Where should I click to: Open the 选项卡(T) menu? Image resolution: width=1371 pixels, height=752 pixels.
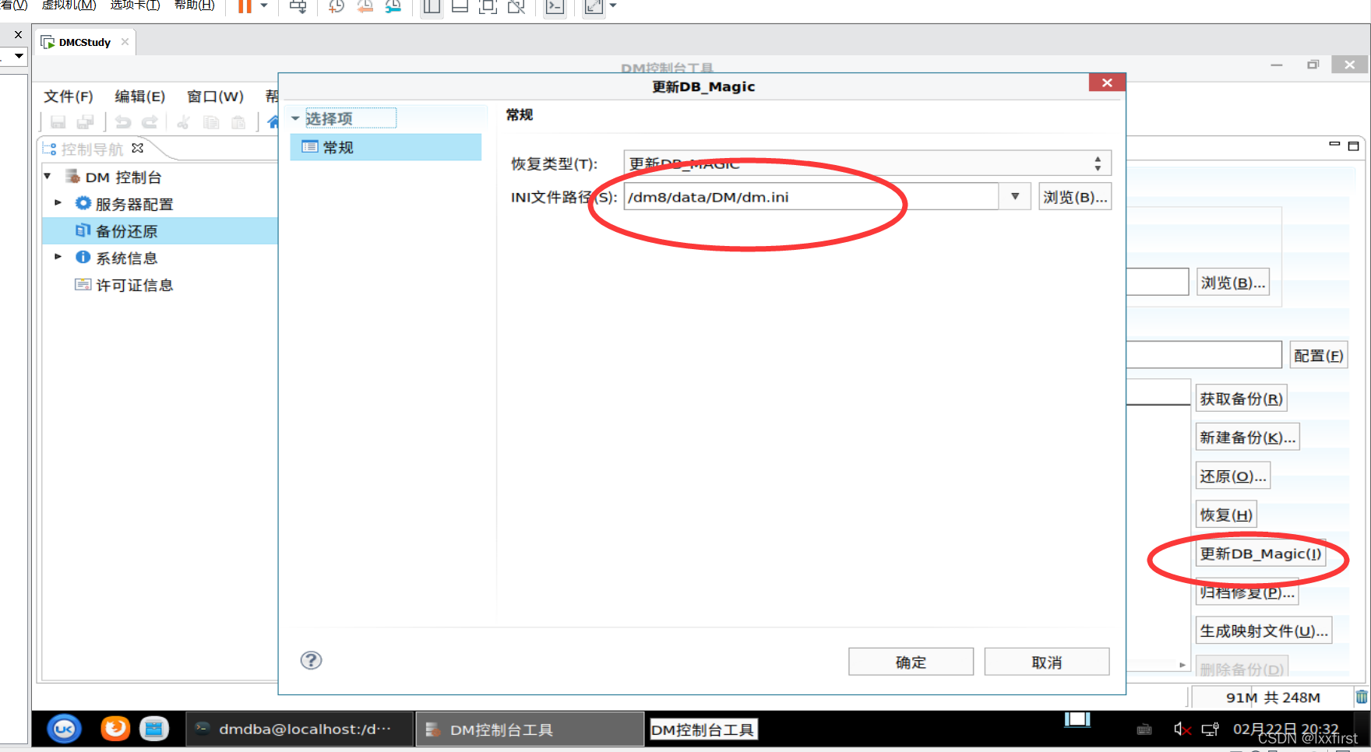pyautogui.click(x=135, y=5)
